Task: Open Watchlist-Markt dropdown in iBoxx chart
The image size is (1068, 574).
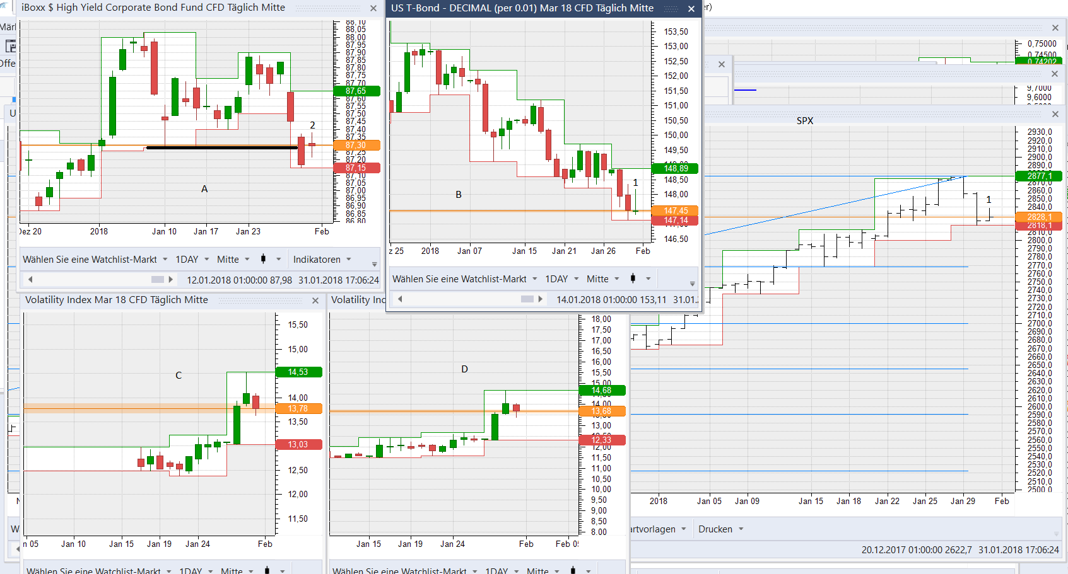Action: click(95, 260)
